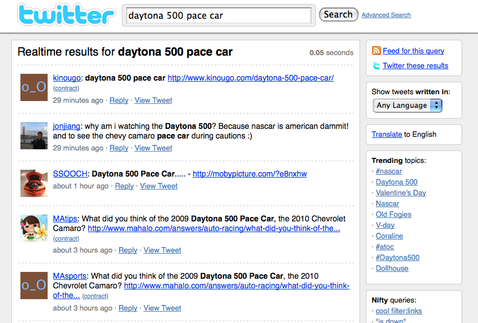The width and height of the screenshot is (478, 323).
Task: Open mahalo.com link in MAtips' tweet
Action: coord(214,228)
